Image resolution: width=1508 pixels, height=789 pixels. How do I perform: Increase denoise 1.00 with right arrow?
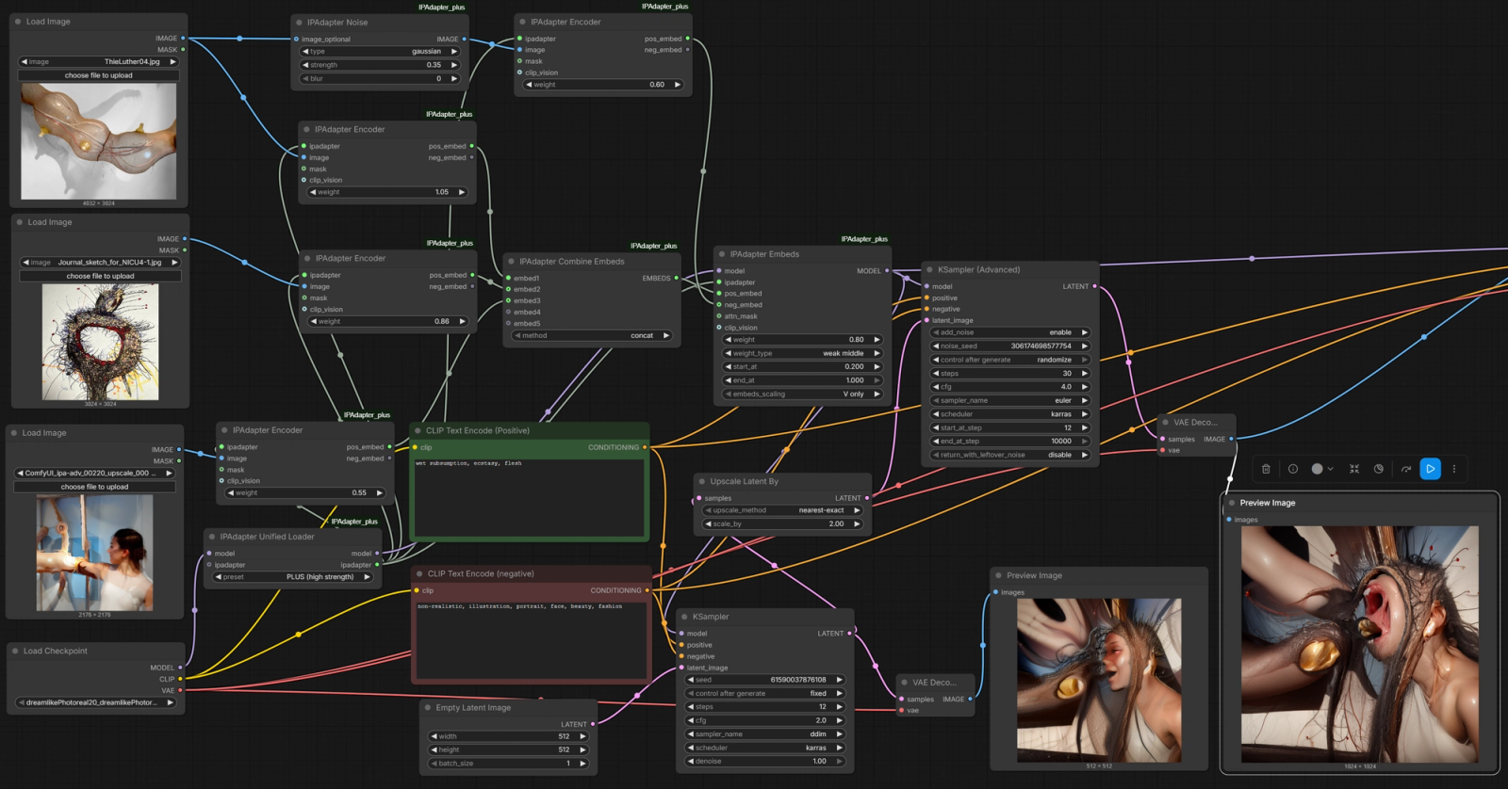click(839, 762)
